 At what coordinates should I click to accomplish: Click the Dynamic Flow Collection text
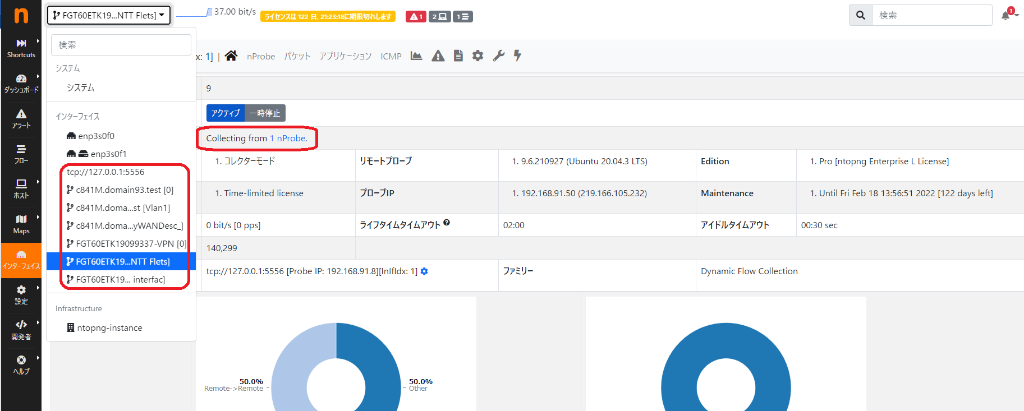pos(749,271)
